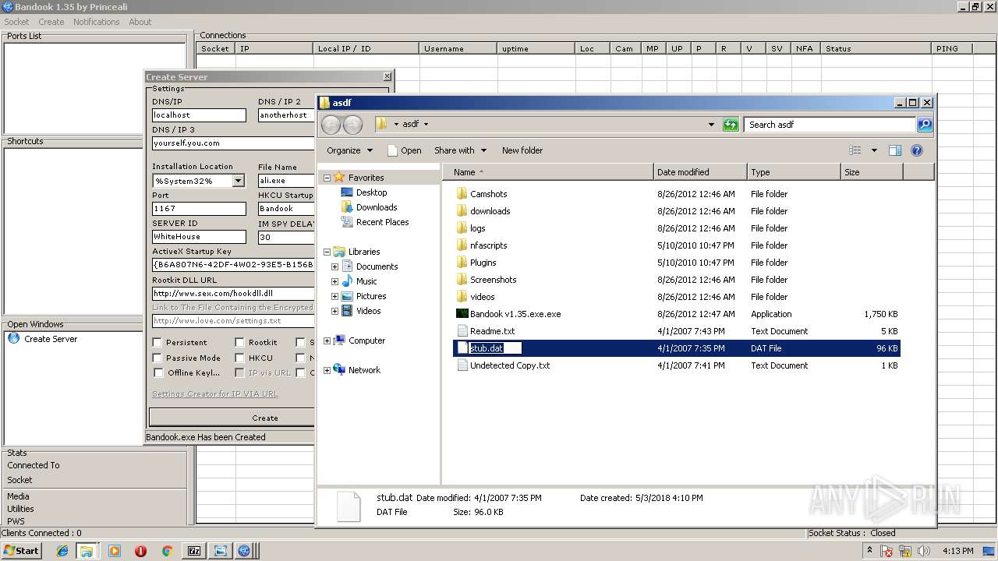Click the Rootkit DLL URL field
998x561 pixels.
(233, 294)
